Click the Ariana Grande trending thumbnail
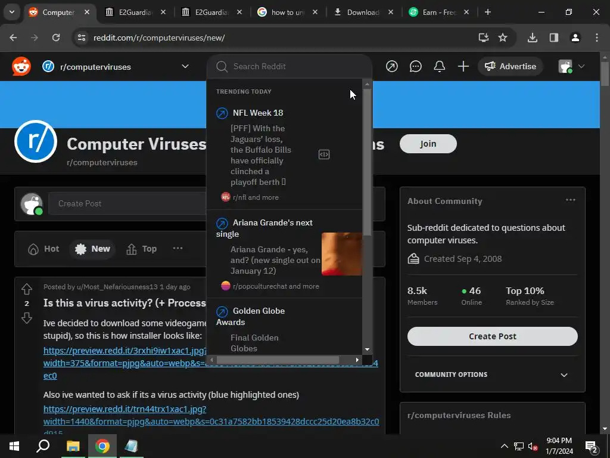Screen dimensions: 610x458 pos(341,254)
